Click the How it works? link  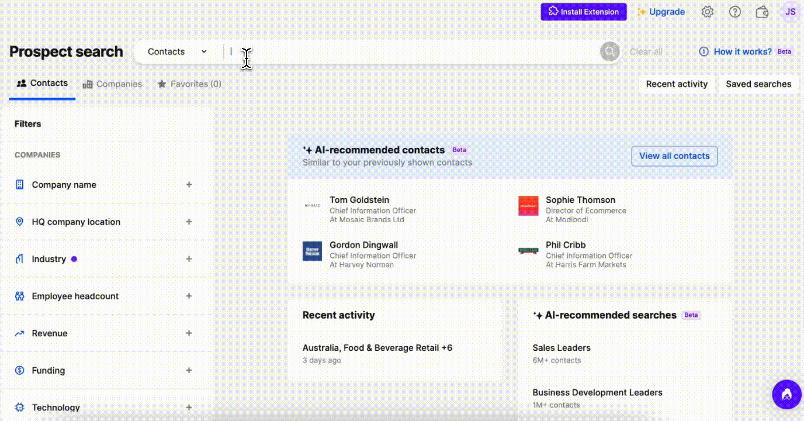[x=743, y=51]
